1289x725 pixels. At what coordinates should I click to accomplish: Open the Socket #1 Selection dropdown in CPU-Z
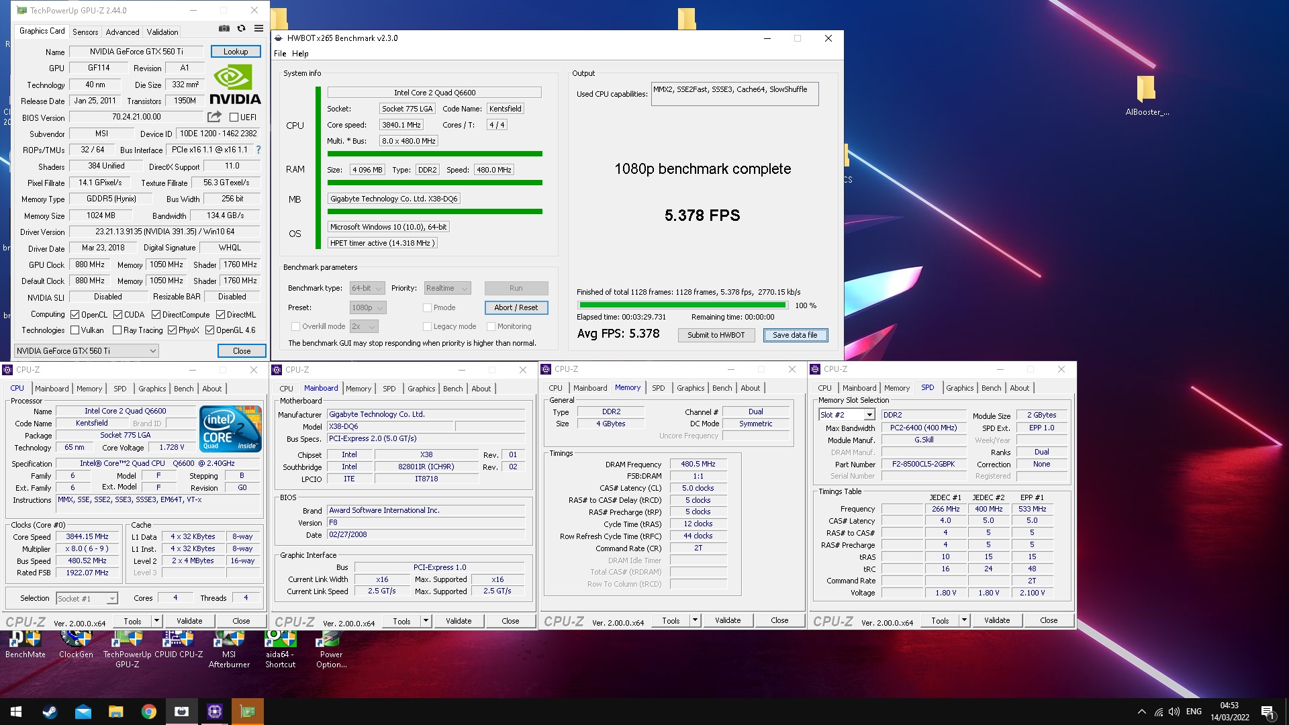(x=87, y=598)
